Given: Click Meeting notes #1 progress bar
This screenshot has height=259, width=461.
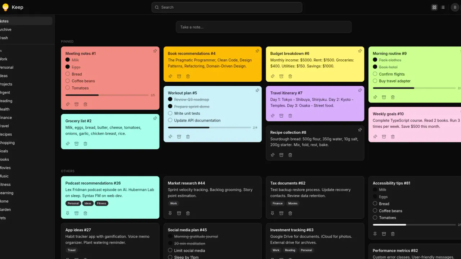Looking at the screenshot, I should coord(107,95).
